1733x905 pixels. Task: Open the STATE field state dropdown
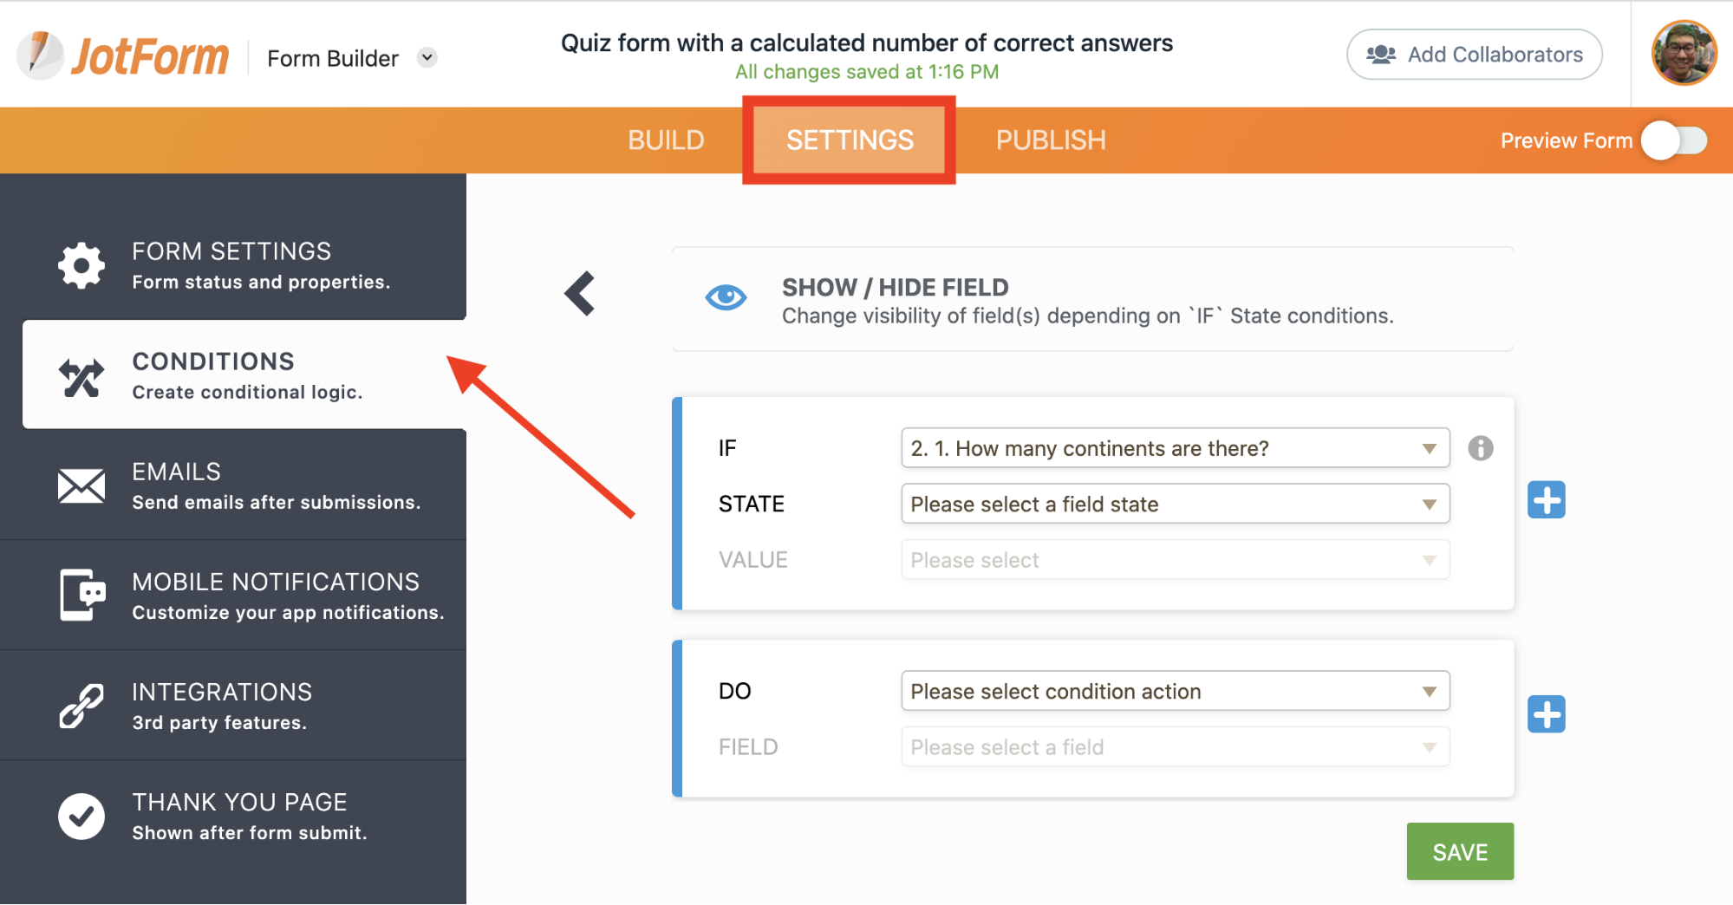(x=1175, y=504)
